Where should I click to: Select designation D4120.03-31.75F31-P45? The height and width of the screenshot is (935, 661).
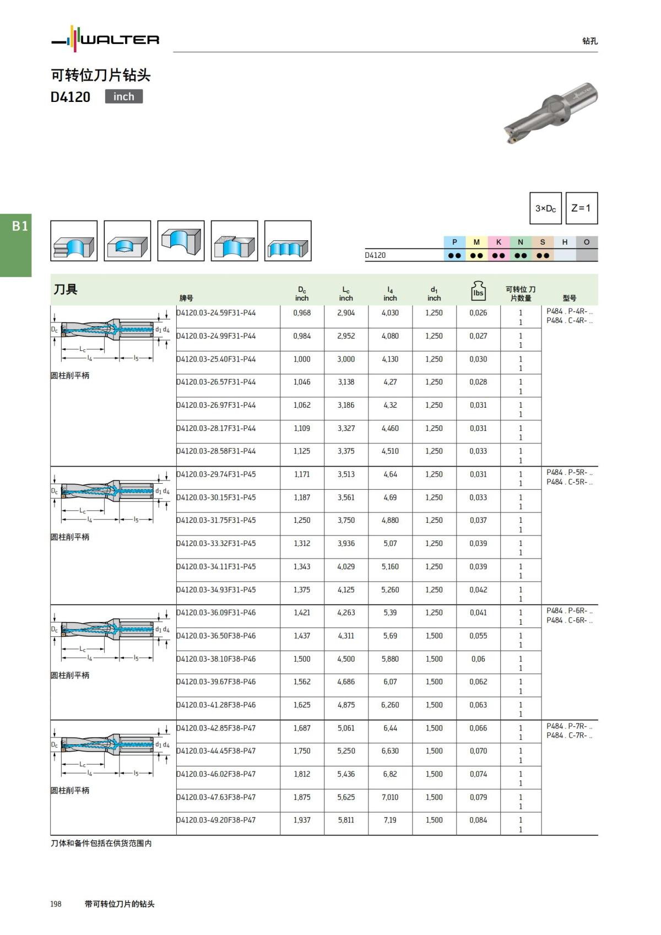coord(216,520)
